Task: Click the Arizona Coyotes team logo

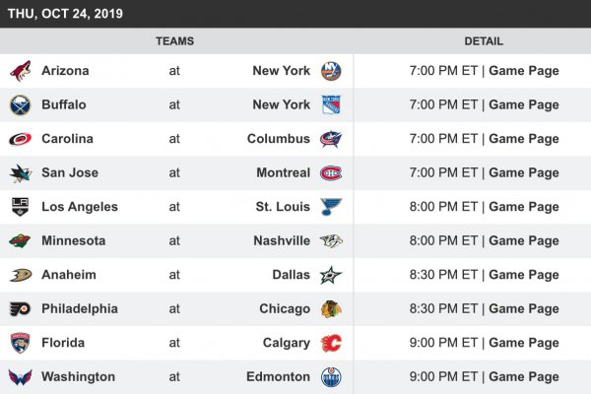Action: pyautogui.click(x=21, y=71)
